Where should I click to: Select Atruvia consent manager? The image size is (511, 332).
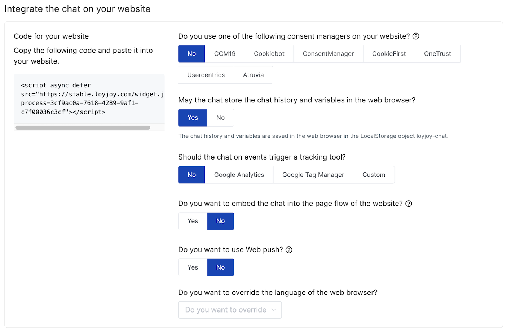253,75
